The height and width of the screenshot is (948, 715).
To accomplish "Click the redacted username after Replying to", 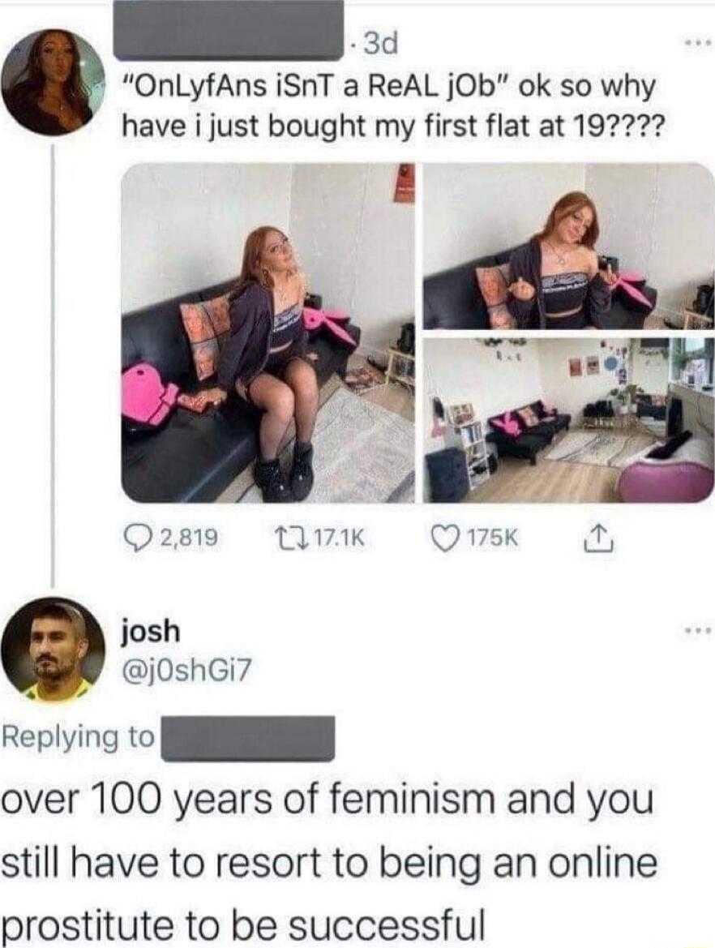I will (247, 738).
